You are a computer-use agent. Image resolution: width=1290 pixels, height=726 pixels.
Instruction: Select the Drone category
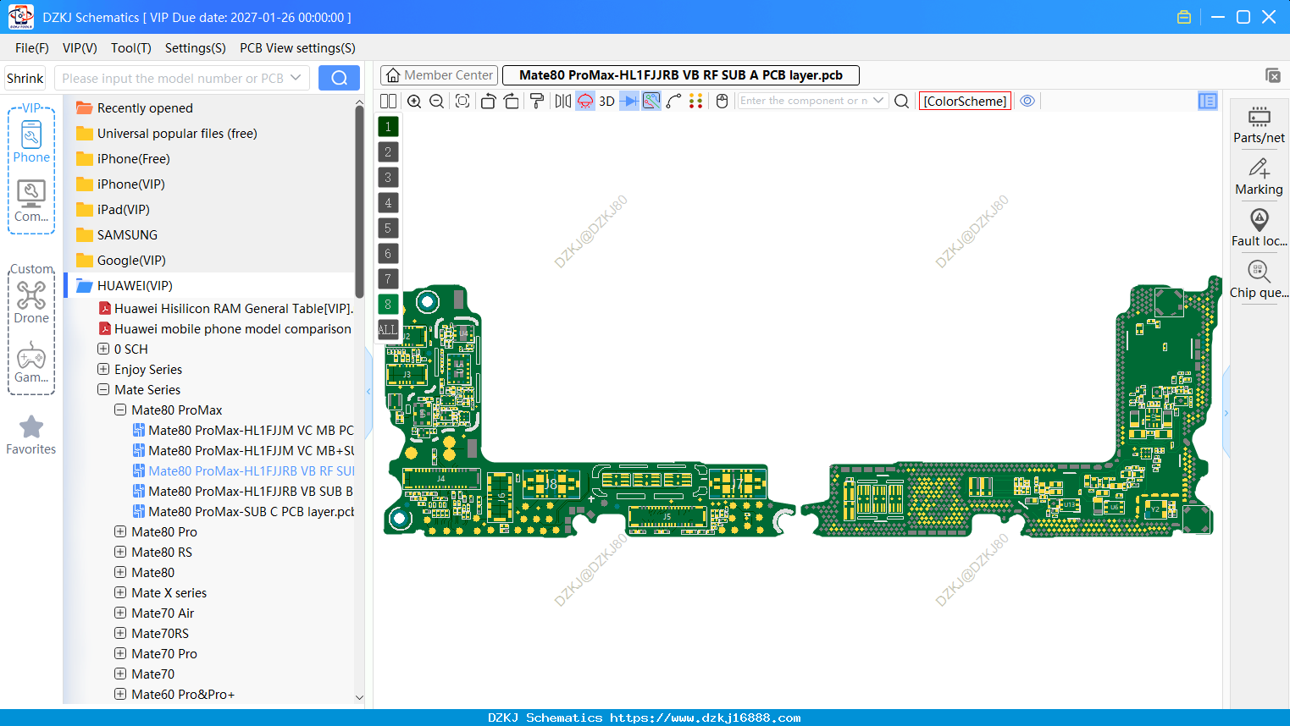tap(31, 301)
